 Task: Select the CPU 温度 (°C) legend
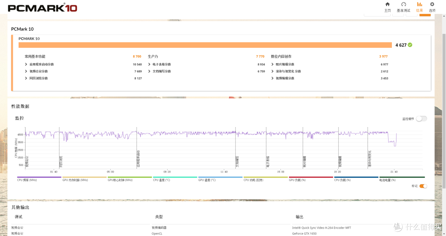pyautogui.click(x=175, y=179)
